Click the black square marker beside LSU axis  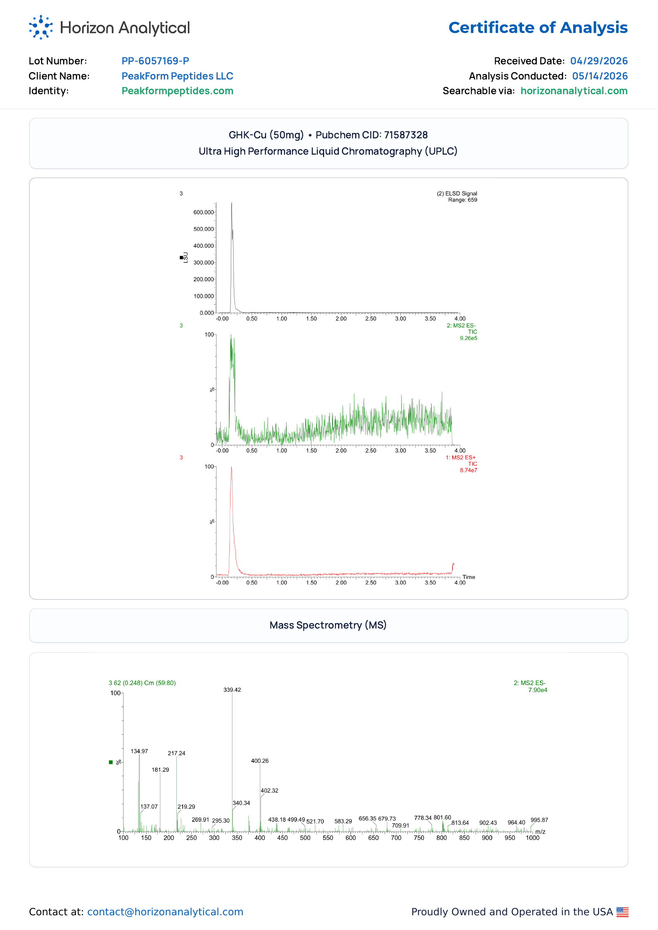[x=181, y=257]
